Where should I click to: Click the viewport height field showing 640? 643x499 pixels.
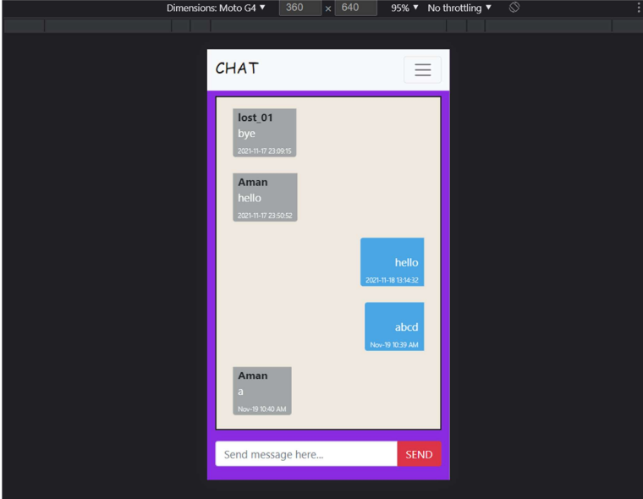(356, 8)
